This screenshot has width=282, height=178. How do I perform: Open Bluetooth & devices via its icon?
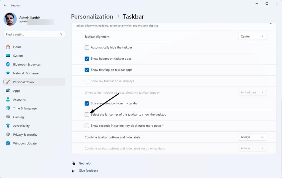pos(8,65)
